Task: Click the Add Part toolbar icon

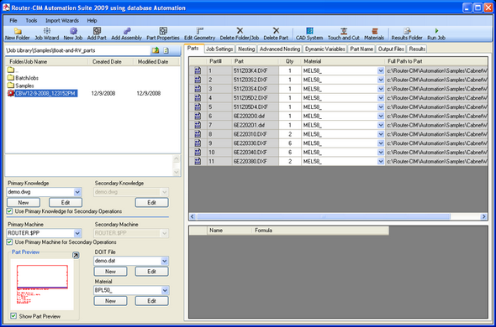Action: [97, 34]
